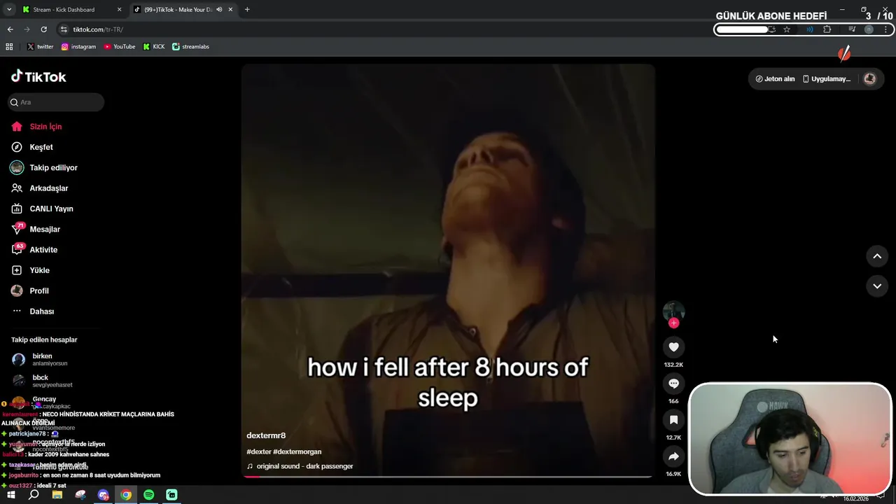The image size is (896, 504).
Task: Click Uygulamay... get app button
Action: coord(827,79)
